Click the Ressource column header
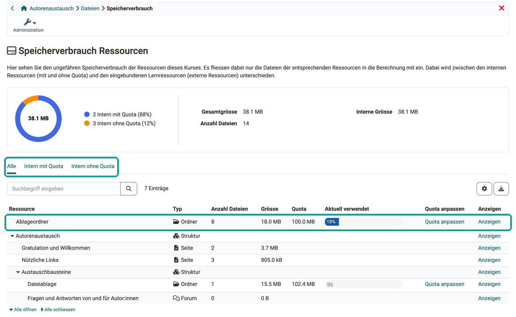516x317 pixels. (22, 209)
